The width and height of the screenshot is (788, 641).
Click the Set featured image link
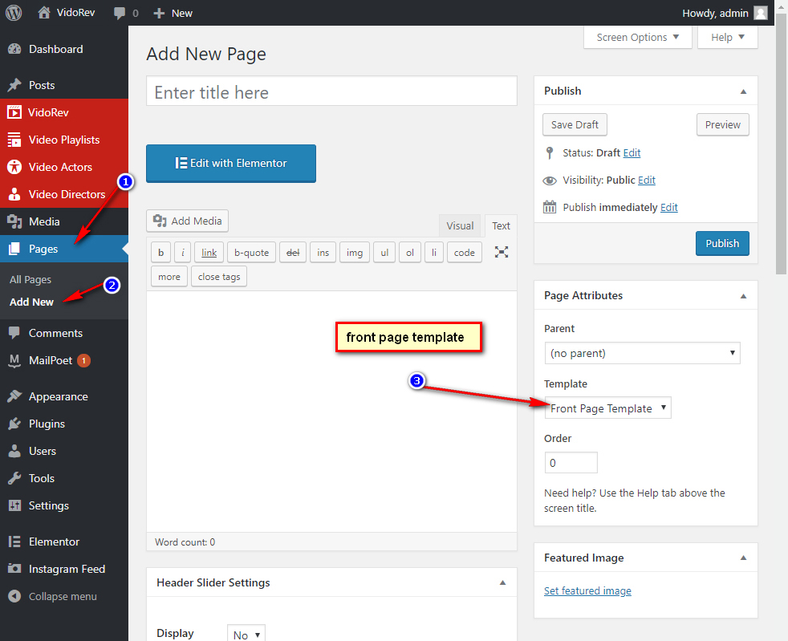(x=587, y=591)
